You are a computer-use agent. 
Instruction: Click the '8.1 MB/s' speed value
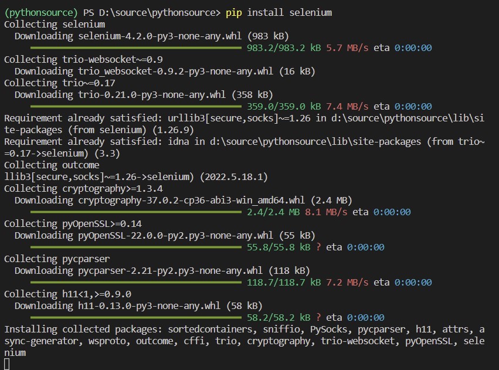326,212
